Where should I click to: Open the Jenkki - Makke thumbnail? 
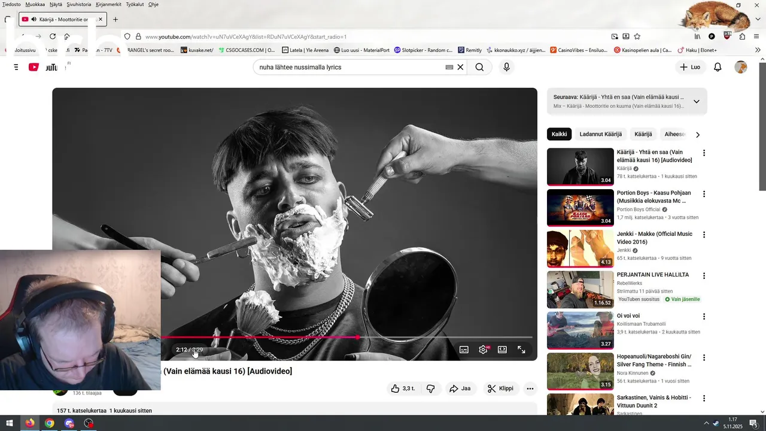point(580,248)
